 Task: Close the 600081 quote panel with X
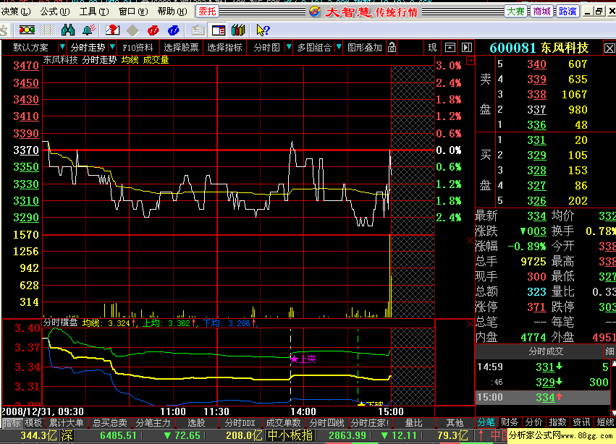[609, 48]
